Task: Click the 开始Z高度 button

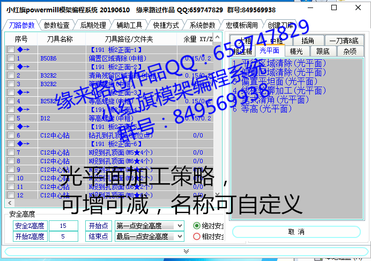Action: pos(30,236)
